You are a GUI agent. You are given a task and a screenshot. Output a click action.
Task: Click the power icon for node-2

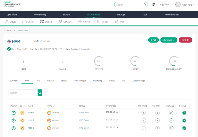pos(14,120)
